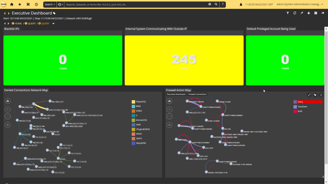Viewport: 328px width, 184px height.
Task: Click into the main search field
Action: [x=135, y=4]
